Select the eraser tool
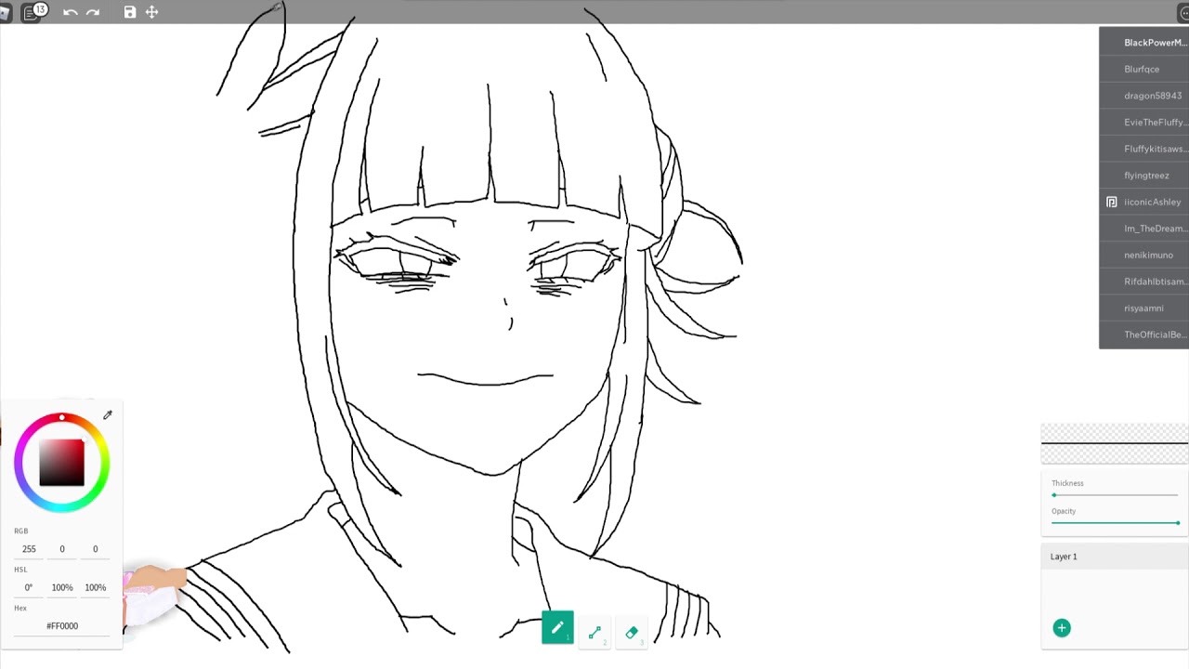The image size is (1189, 669). point(632,633)
